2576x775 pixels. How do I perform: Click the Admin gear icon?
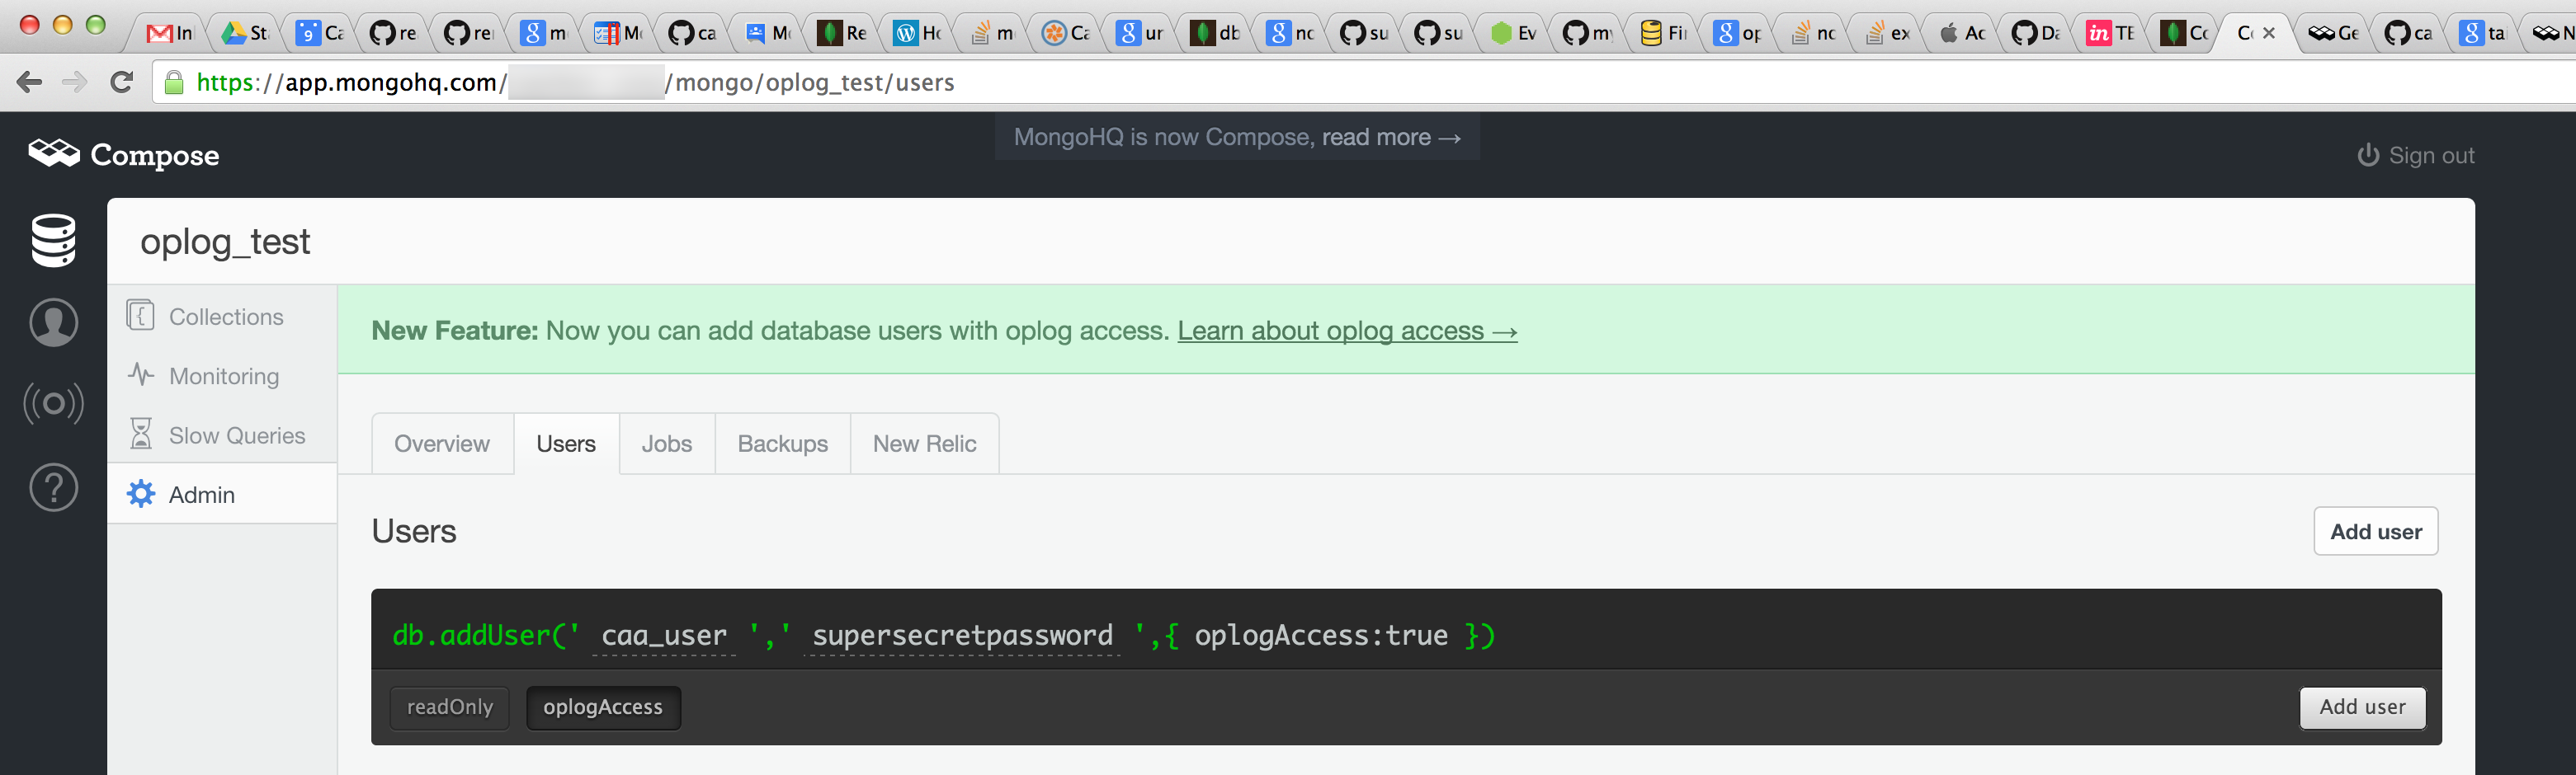click(141, 495)
